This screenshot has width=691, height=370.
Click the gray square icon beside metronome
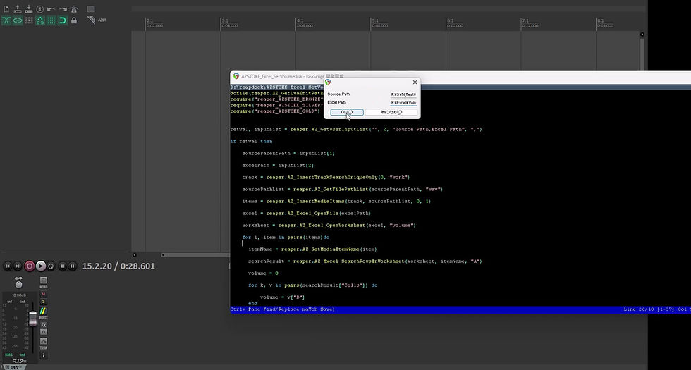tap(91, 8)
